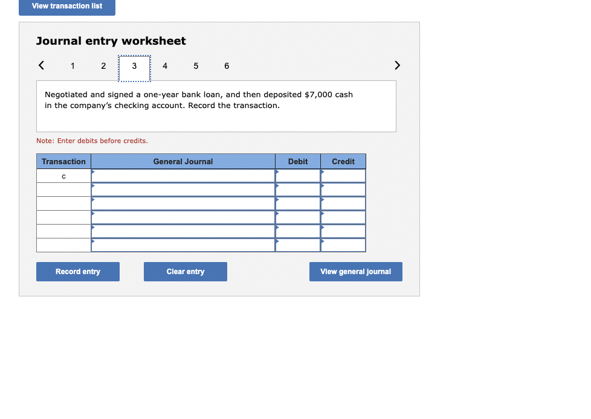Select the Credit field in fourth row
The height and width of the screenshot is (419, 591).
[x=343, y=217]
